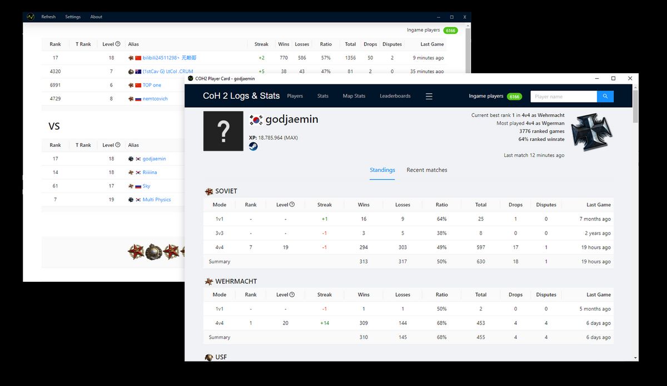Open About in the back window menu
This screenshot has height=386, width=667.
coord(96,17)
